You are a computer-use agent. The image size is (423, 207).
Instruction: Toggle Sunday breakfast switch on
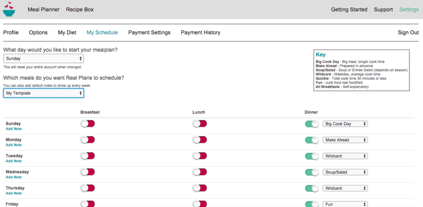point(88,124)
